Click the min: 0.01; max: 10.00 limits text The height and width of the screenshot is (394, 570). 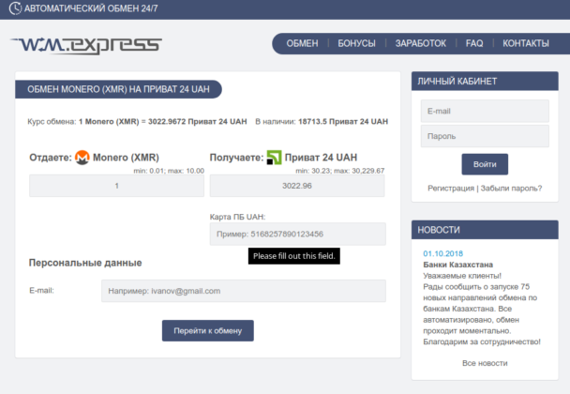(169, 171)
